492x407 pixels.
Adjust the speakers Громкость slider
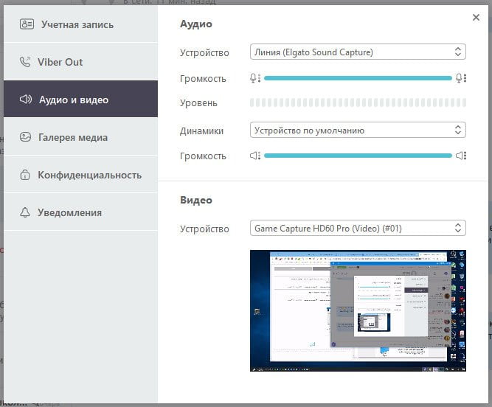click(x=358, y=156)
